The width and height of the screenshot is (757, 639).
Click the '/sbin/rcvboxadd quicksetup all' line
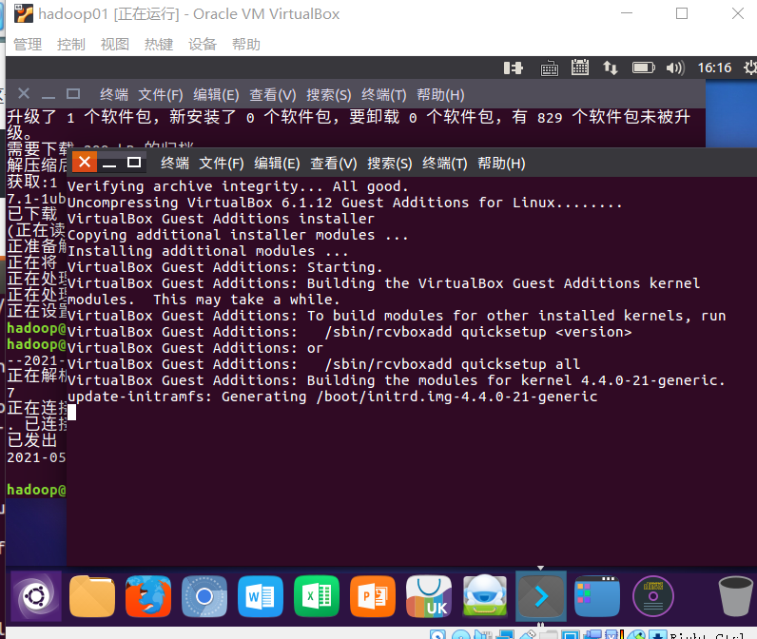[324, 364]
